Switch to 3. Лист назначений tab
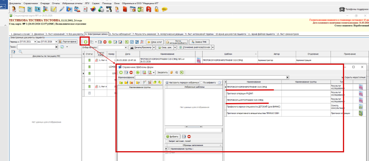Viewport: 369px width, 161px height. [55, 34]
